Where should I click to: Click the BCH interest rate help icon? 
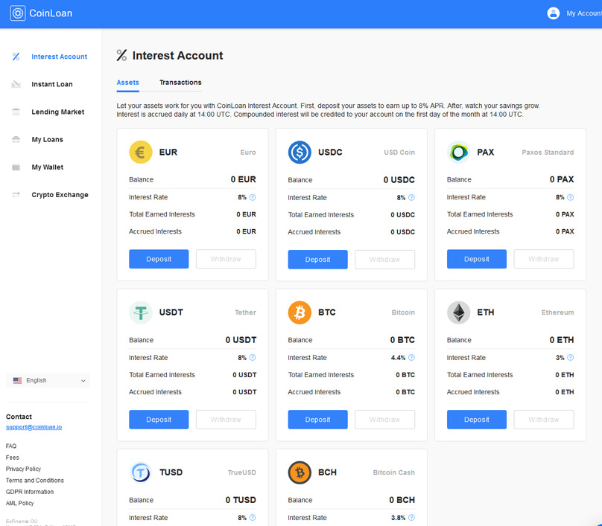[411, 518]
